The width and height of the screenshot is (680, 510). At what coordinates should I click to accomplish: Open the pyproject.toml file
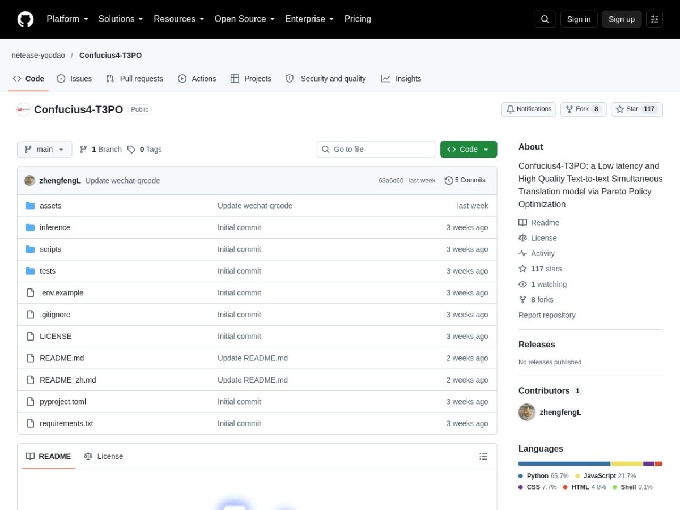pos(63,402)
